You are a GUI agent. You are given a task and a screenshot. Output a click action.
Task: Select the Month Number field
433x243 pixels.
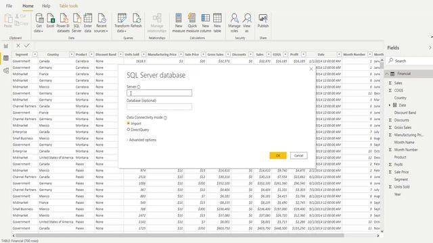pyautogui.click(x=406, y=150)
